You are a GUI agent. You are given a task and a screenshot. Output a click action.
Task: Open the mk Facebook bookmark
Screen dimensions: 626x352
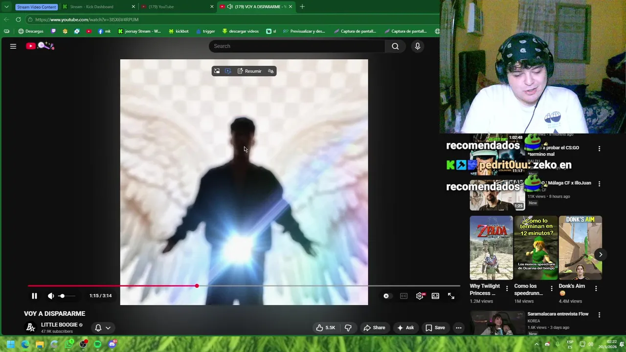[x=104, y=31]
